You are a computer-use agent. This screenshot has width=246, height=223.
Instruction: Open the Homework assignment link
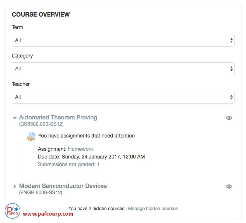pos(80,149)
